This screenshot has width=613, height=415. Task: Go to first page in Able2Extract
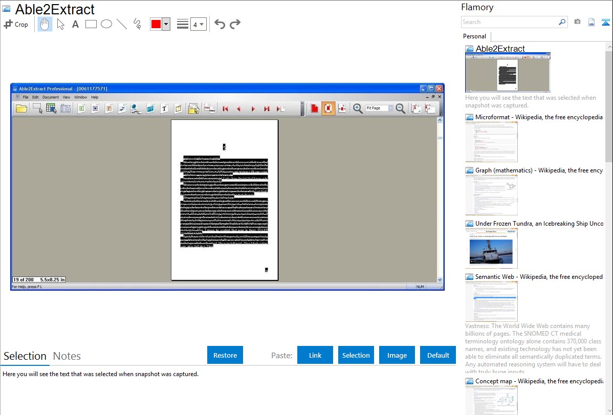[x=226, y=108]
